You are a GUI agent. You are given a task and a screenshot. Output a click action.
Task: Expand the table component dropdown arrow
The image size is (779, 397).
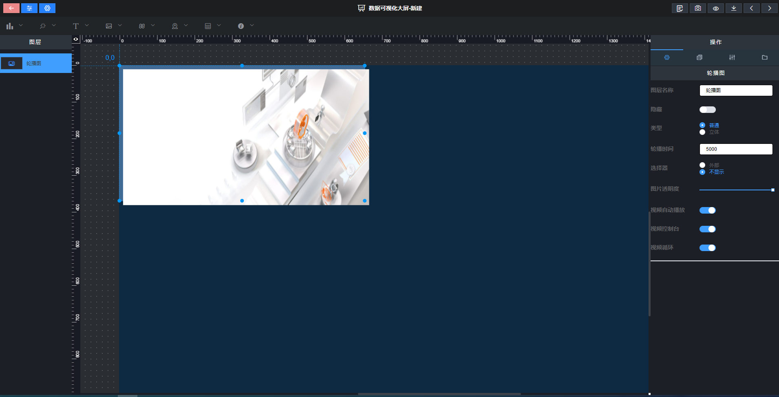(x=219, y=25)
